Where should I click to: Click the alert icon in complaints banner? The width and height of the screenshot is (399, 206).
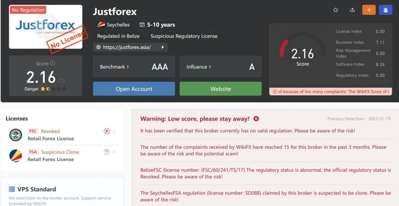(x=275, y=91)
